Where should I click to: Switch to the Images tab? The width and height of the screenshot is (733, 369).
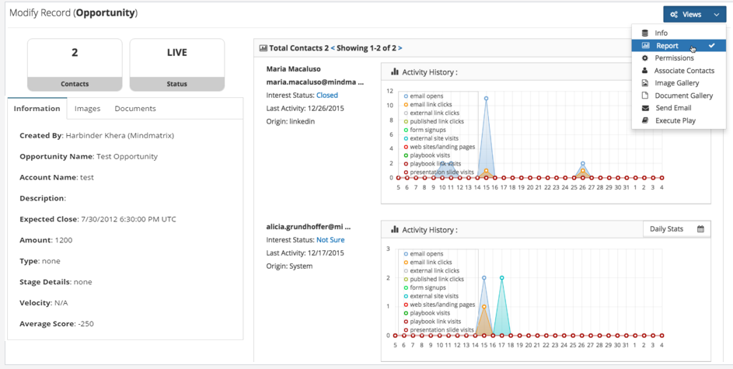[87, 109]
